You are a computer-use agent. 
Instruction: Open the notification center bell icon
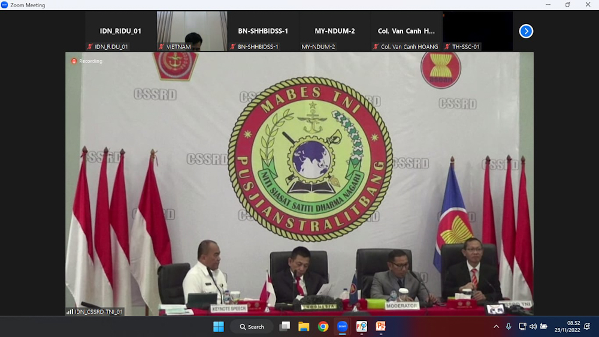tap(587, 326)
